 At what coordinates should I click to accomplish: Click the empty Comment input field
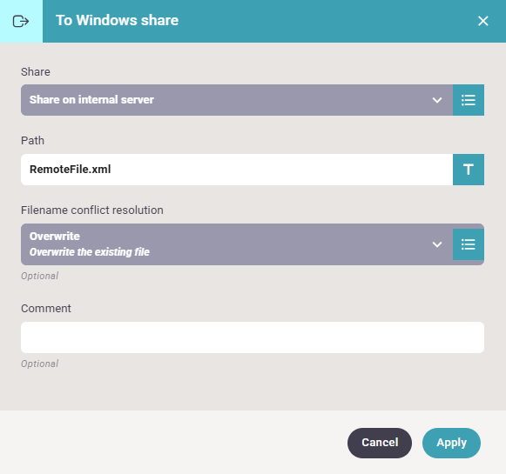(253, 337)
